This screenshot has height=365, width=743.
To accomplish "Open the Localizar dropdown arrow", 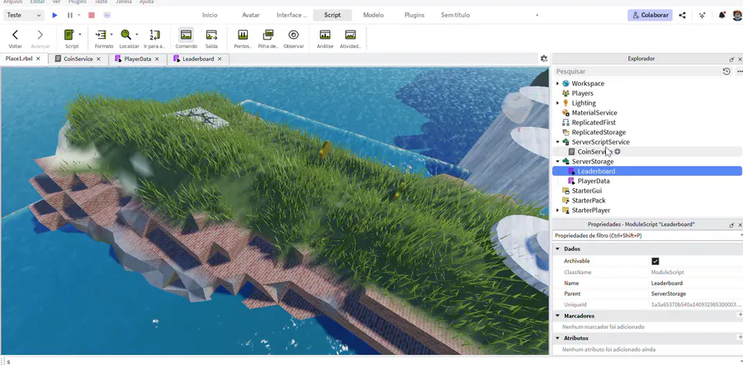I will pyautogui.click(x=136, y=35).
